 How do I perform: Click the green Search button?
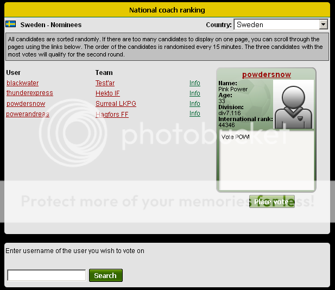(x=105, y=275)
